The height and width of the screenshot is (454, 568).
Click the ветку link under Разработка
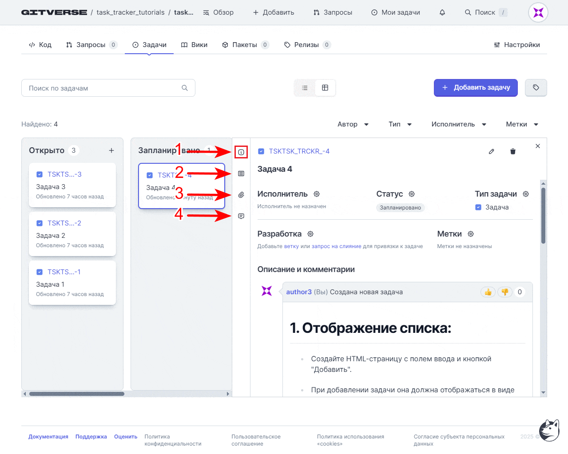pos(291,246)
